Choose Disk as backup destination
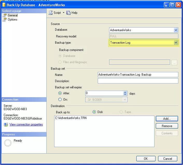 94,112
